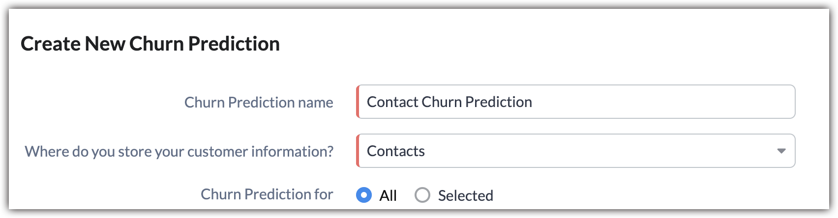
Task: Click the dropdown arrow beside Contacts
Action: (x=781, y=151)
